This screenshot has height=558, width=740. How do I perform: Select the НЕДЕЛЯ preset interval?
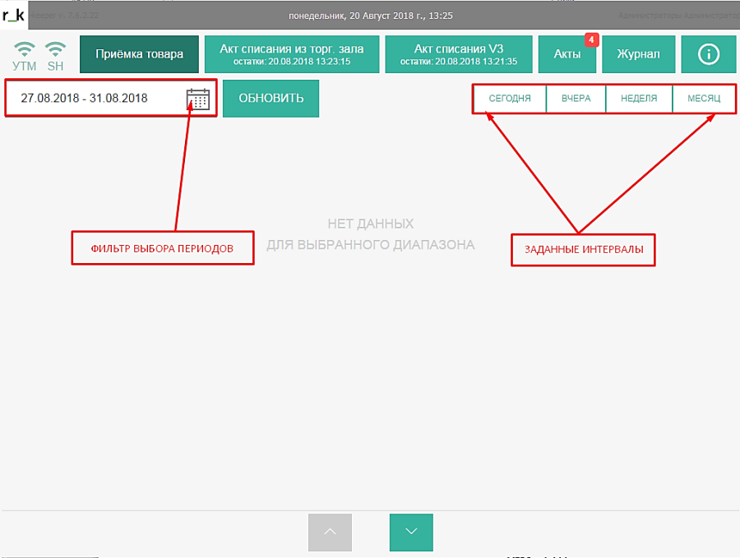[639, 99]
